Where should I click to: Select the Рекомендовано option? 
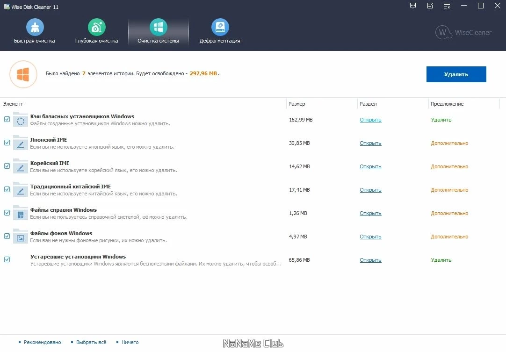[x=42, y=342]
